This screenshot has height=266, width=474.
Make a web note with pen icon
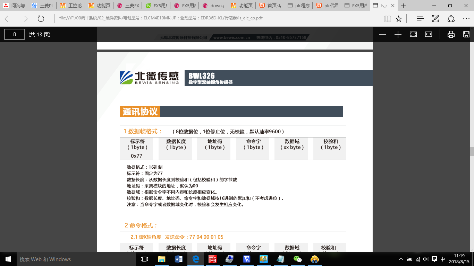[435, 19]
